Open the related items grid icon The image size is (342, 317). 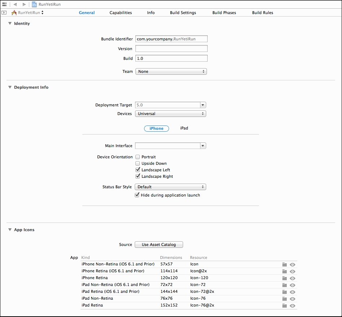pos(4,4)
